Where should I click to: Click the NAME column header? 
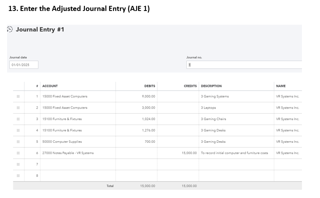pos(281,86)
